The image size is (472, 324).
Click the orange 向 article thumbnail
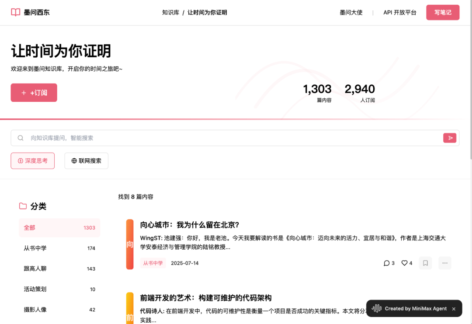click(x=130, y=244)
